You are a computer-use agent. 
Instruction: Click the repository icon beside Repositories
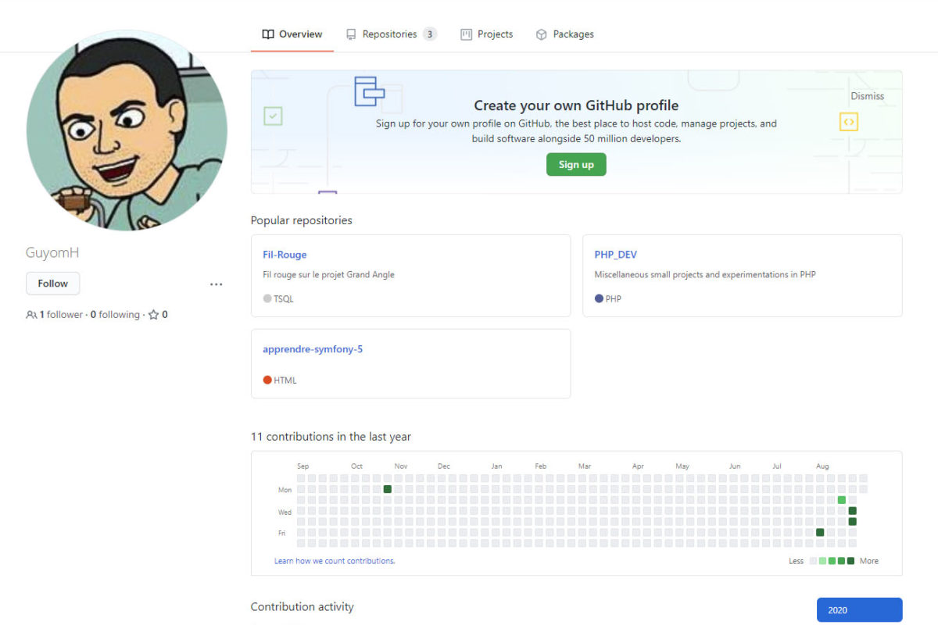[351, 34]
